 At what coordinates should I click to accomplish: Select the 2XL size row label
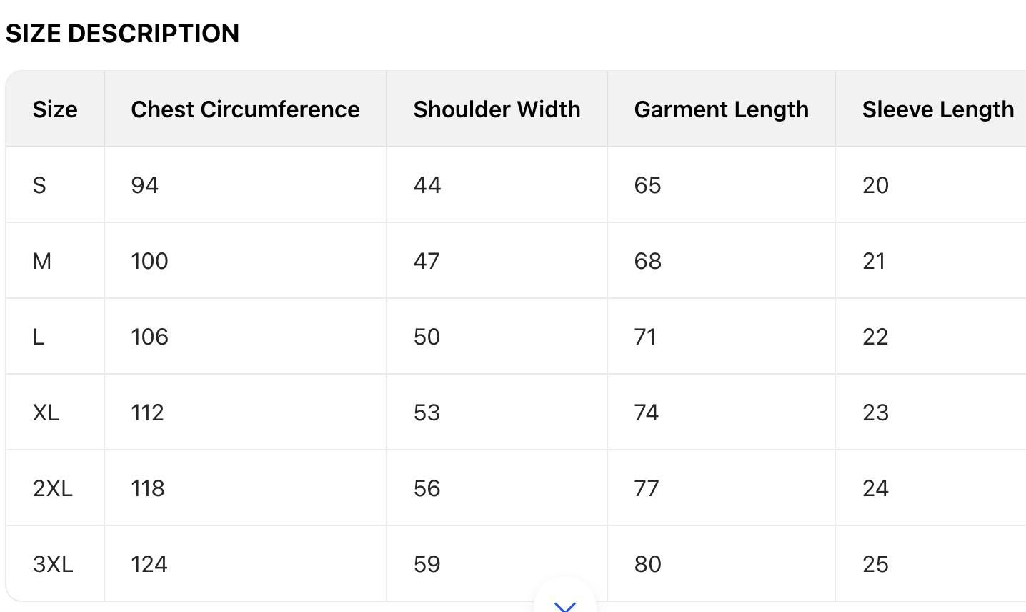click(53, 488)
